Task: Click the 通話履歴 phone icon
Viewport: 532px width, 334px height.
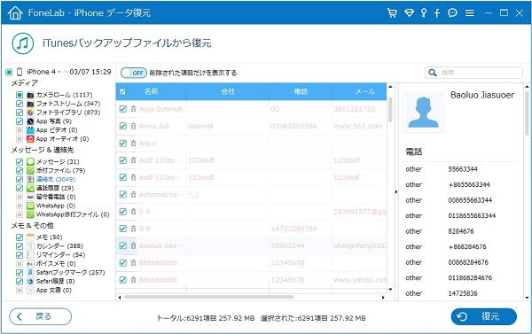Action: coord(30,188)
